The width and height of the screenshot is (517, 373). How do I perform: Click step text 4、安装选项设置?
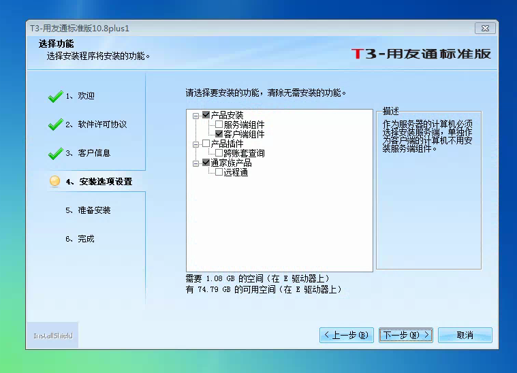99,182
